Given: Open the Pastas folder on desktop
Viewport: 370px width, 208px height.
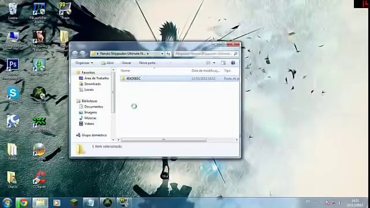Looking at the screenshot, I should [13, 151].
